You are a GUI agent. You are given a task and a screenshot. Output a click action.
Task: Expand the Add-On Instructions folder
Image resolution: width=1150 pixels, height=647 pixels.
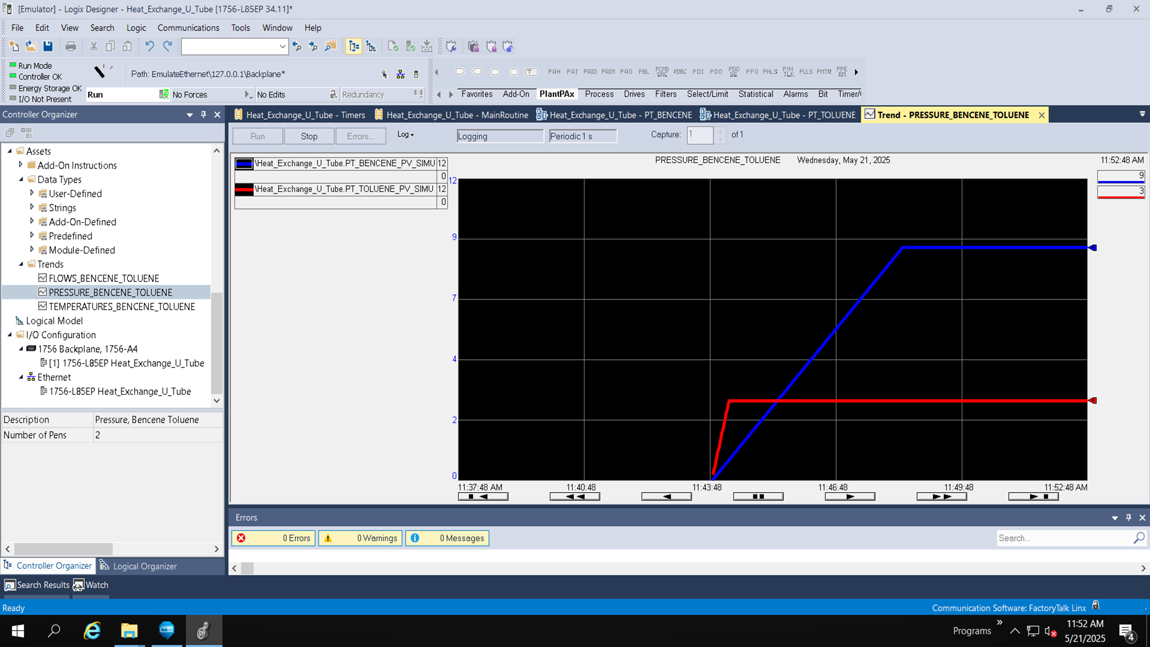click(21, 164)
